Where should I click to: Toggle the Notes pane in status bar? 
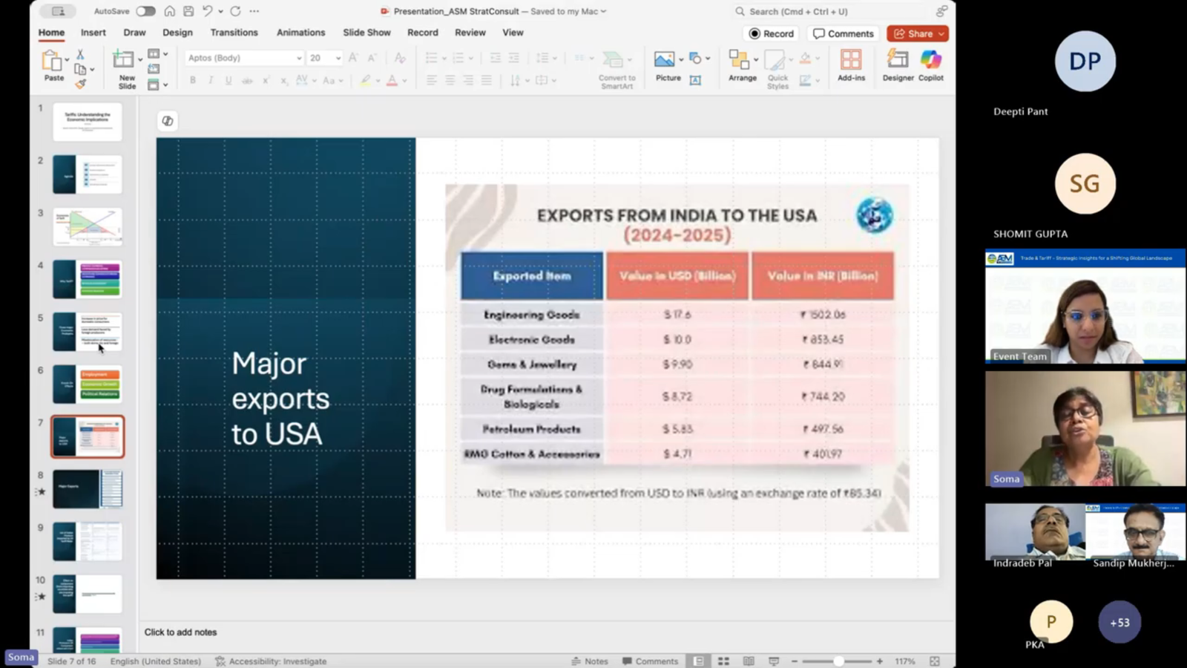[590, 661]
